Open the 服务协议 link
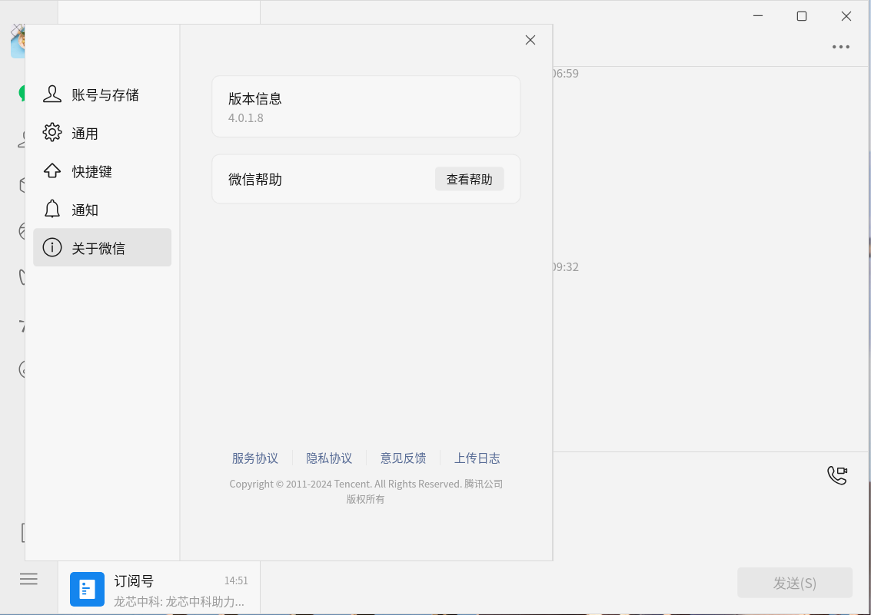Screen dimensions: 871x615 [255, 458]
